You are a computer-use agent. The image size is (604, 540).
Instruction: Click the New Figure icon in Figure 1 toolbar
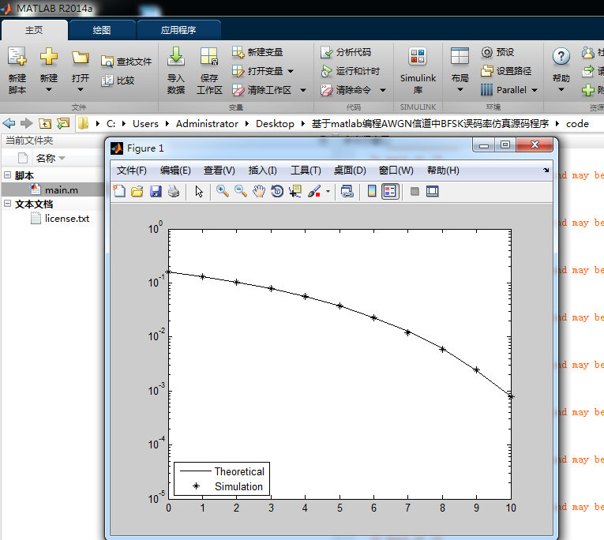[119, 191]
